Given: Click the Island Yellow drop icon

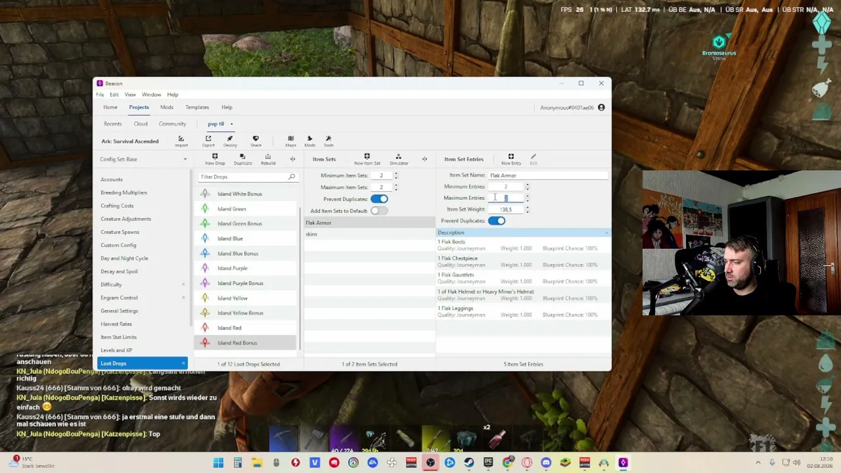Looking at the screenshot, I should tap(205, 298).
